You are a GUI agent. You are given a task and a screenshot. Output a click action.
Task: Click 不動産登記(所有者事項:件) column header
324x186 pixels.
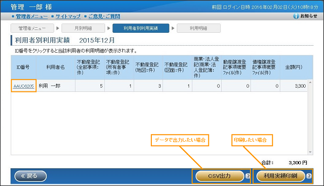pos(119,67)
